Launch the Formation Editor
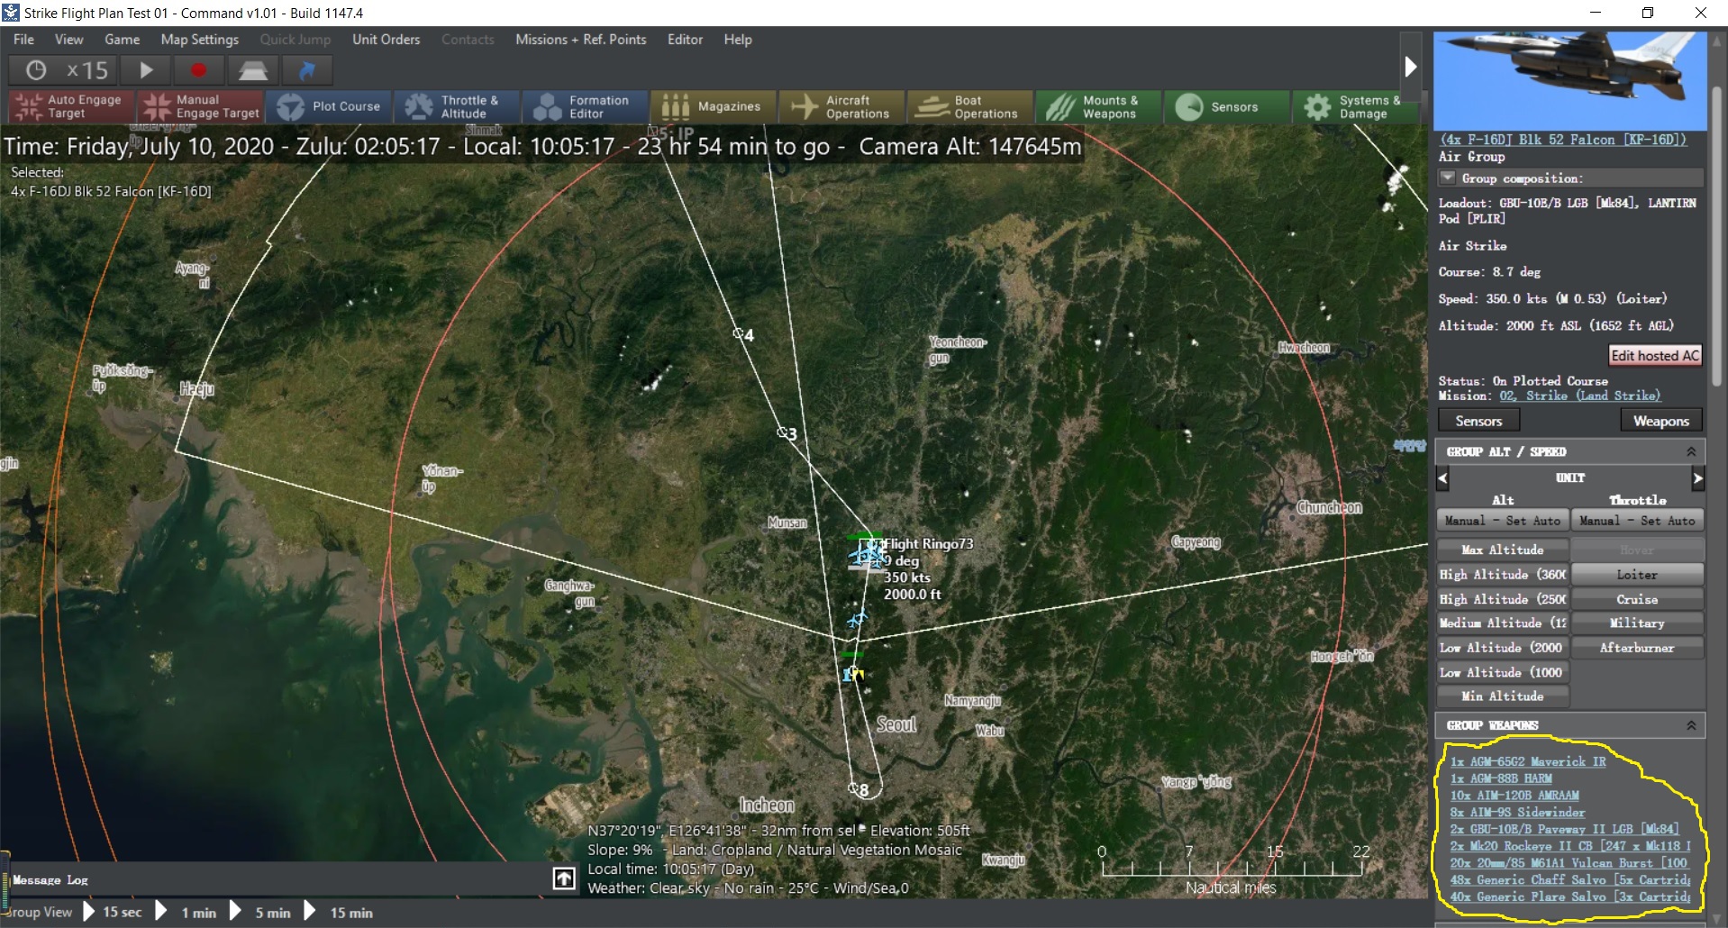The width and height of the screenshot is (1728, 928). pyautogui.click(x=586, y=106)
